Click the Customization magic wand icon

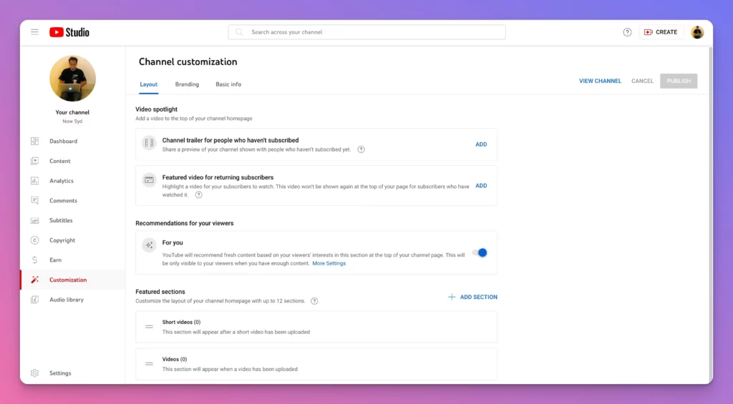point(34,280)
